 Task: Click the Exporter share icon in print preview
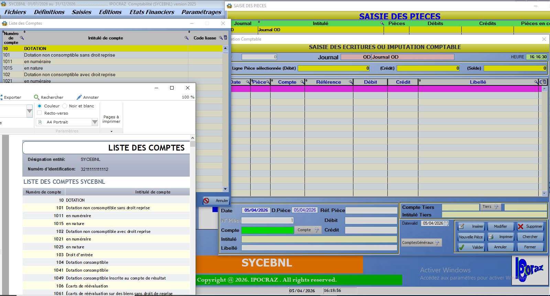point(1,97)
